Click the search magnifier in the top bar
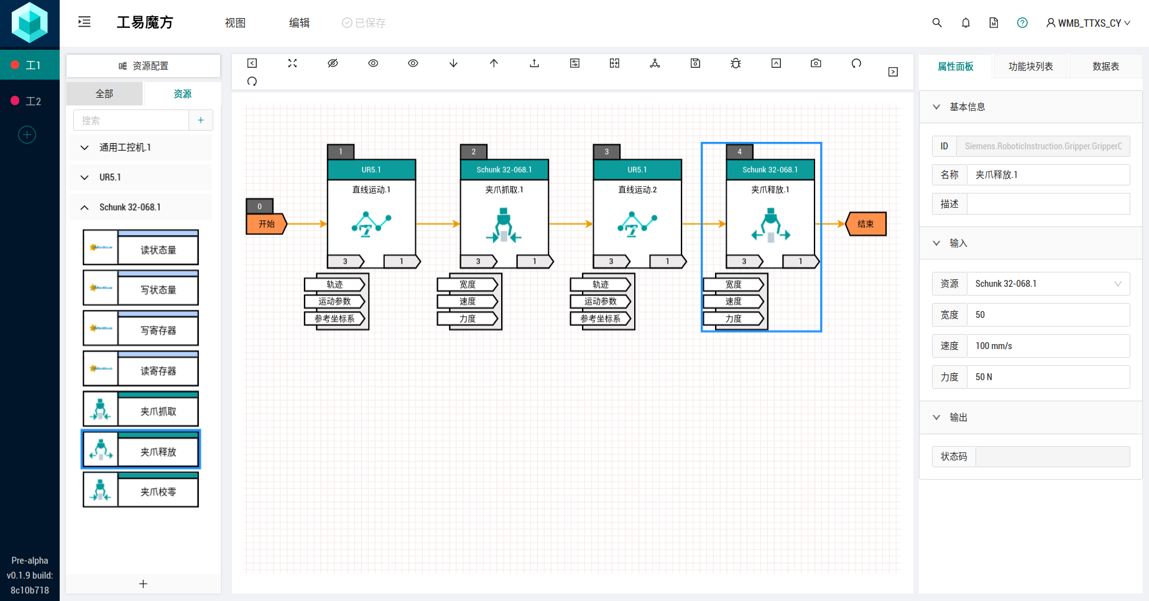The height and width of the screenshot is (601, 1149). click(937, 23)
